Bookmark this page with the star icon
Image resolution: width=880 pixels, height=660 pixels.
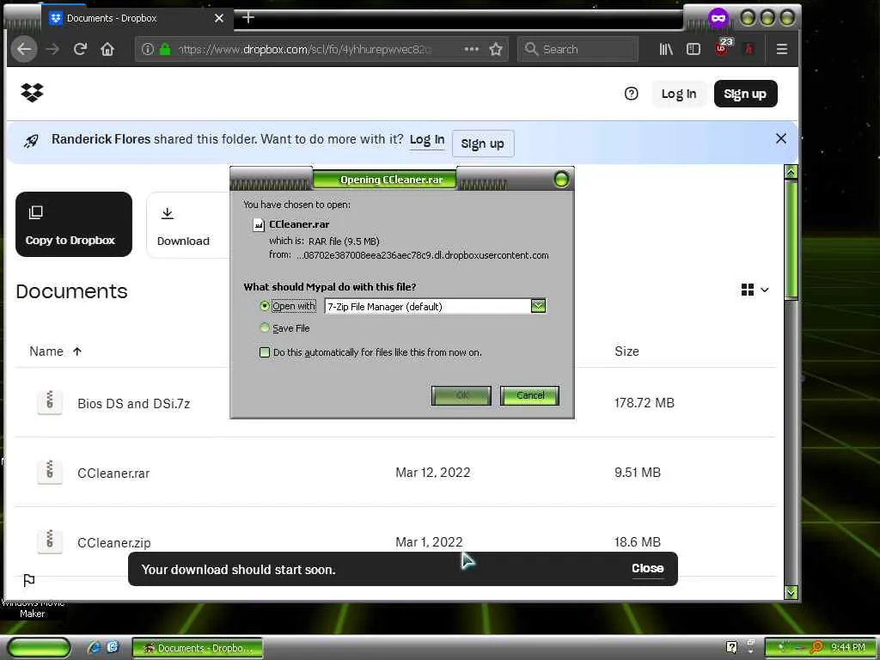(x=496, y=49)
